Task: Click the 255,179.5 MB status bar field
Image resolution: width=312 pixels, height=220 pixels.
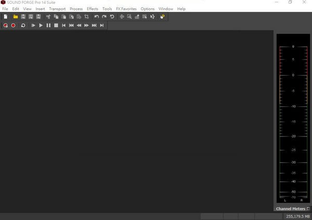Action: pos(297,216)
